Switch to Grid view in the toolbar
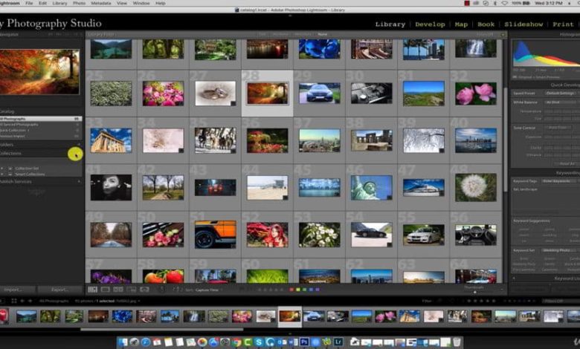 pos(92,290)
